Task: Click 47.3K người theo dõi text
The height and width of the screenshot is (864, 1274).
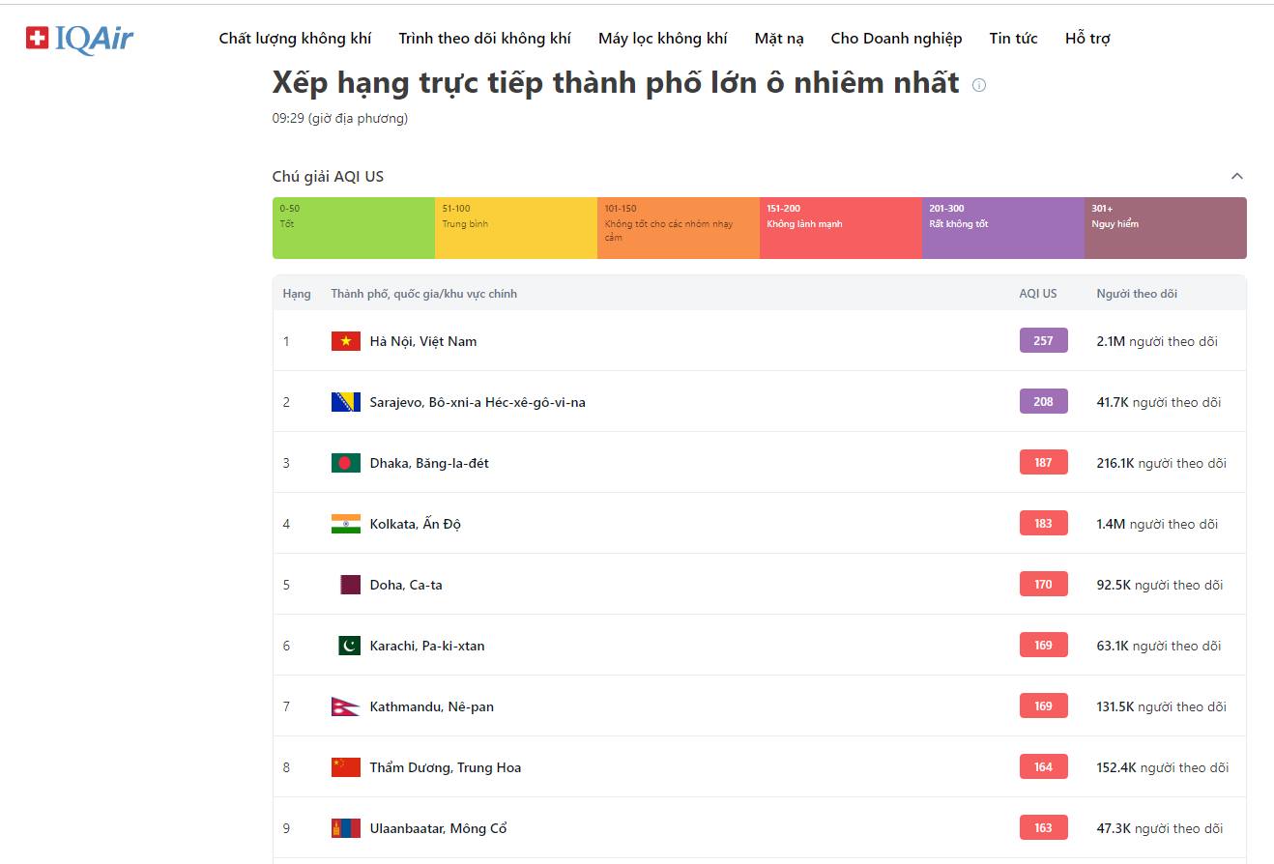Action: coord(1160,828)
